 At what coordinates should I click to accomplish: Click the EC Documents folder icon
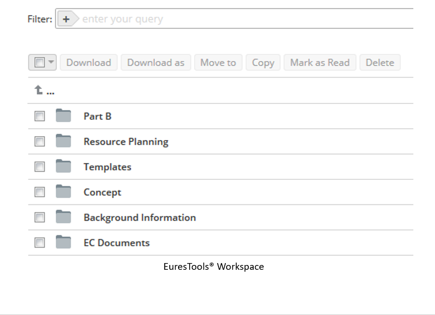coord(63,242)
